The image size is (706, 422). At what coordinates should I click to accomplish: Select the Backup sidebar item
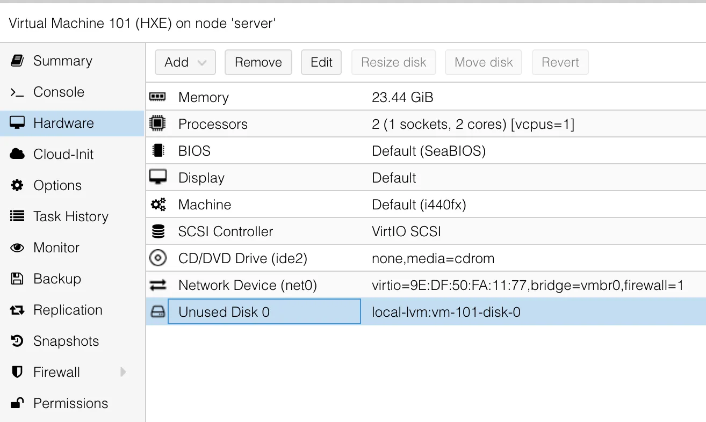pyautogui.click(x=57, y=279)
